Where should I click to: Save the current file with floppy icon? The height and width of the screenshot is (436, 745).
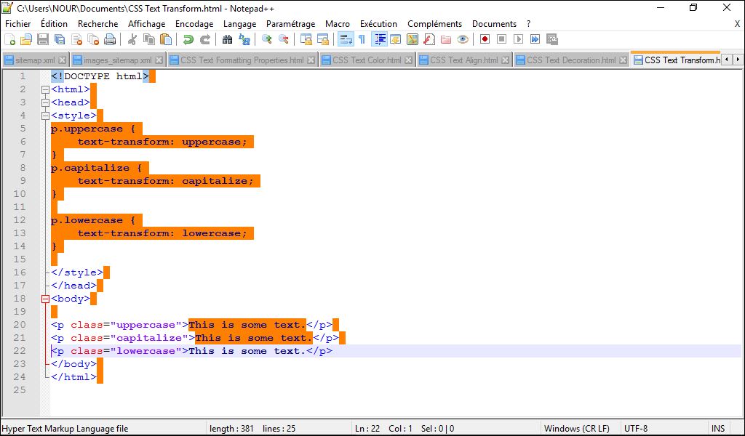pyautogui.click(x=43, y=39)
